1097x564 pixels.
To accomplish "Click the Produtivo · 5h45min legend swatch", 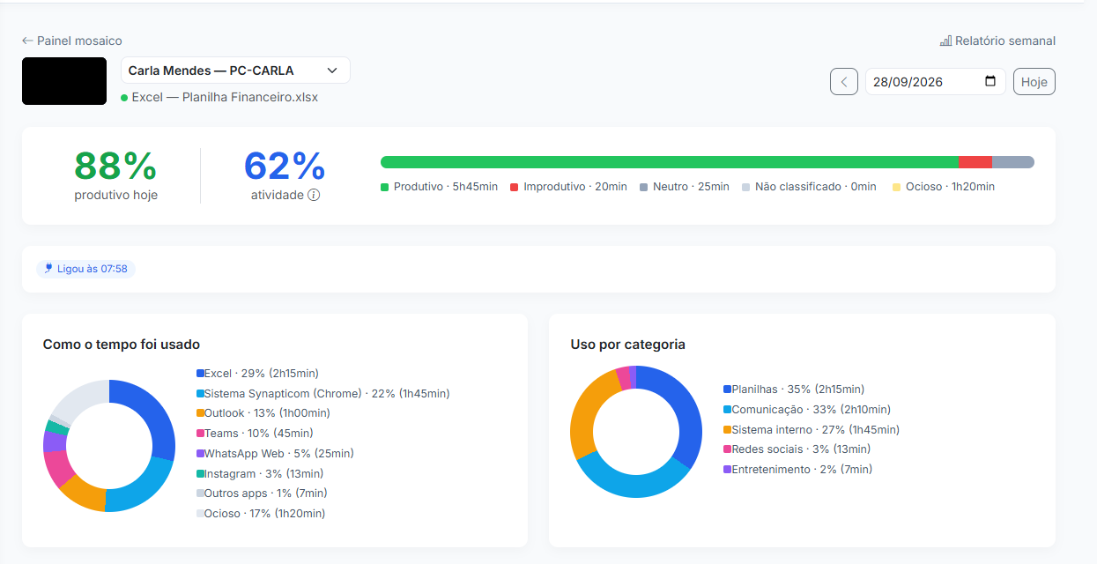I will pos(384,187).
